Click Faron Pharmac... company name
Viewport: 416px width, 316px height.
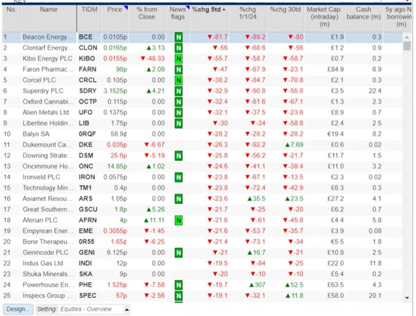click(48, 69)
